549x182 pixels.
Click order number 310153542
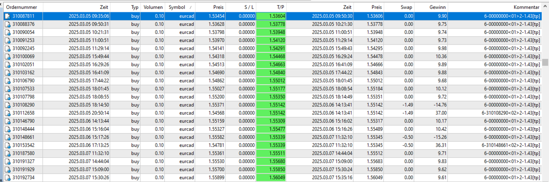tap(24, 145)
